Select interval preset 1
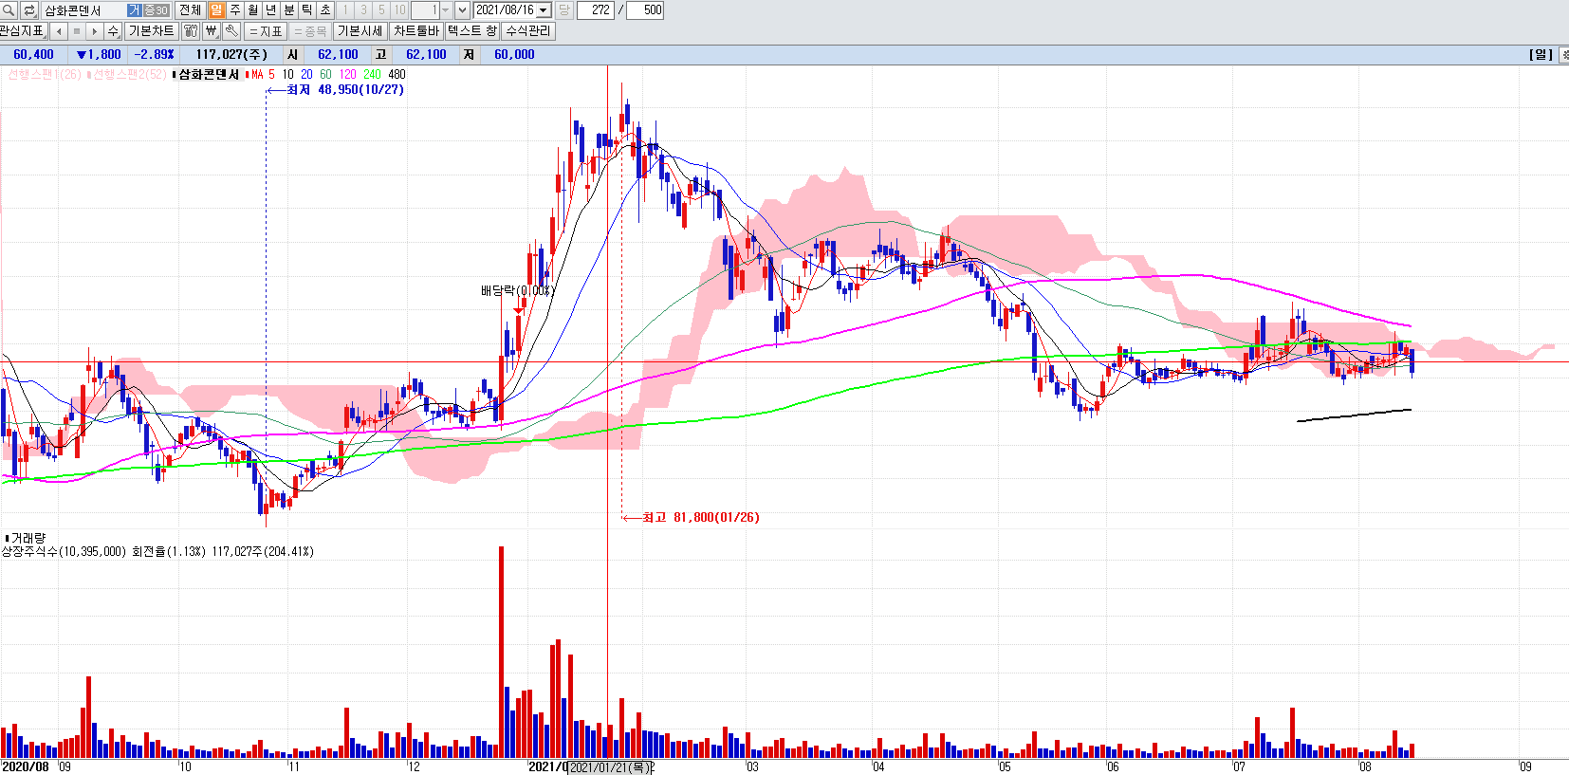The height and width of the screenshot is (775, 1569). [345, 10]
